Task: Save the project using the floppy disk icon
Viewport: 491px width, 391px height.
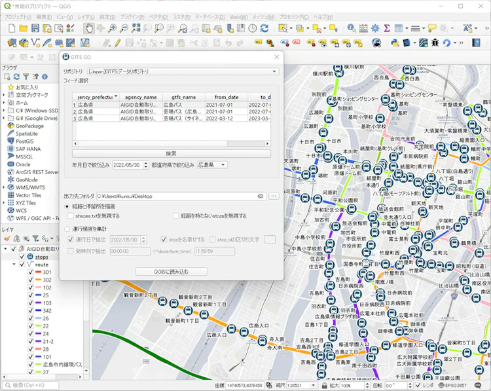Action: tap(35, 29)
